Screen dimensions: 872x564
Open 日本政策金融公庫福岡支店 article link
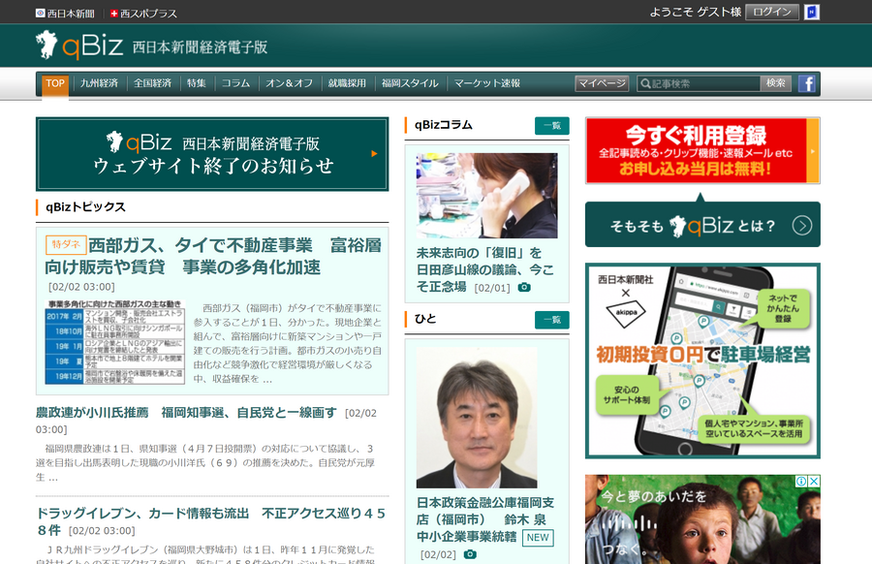[x=485, y=519]
